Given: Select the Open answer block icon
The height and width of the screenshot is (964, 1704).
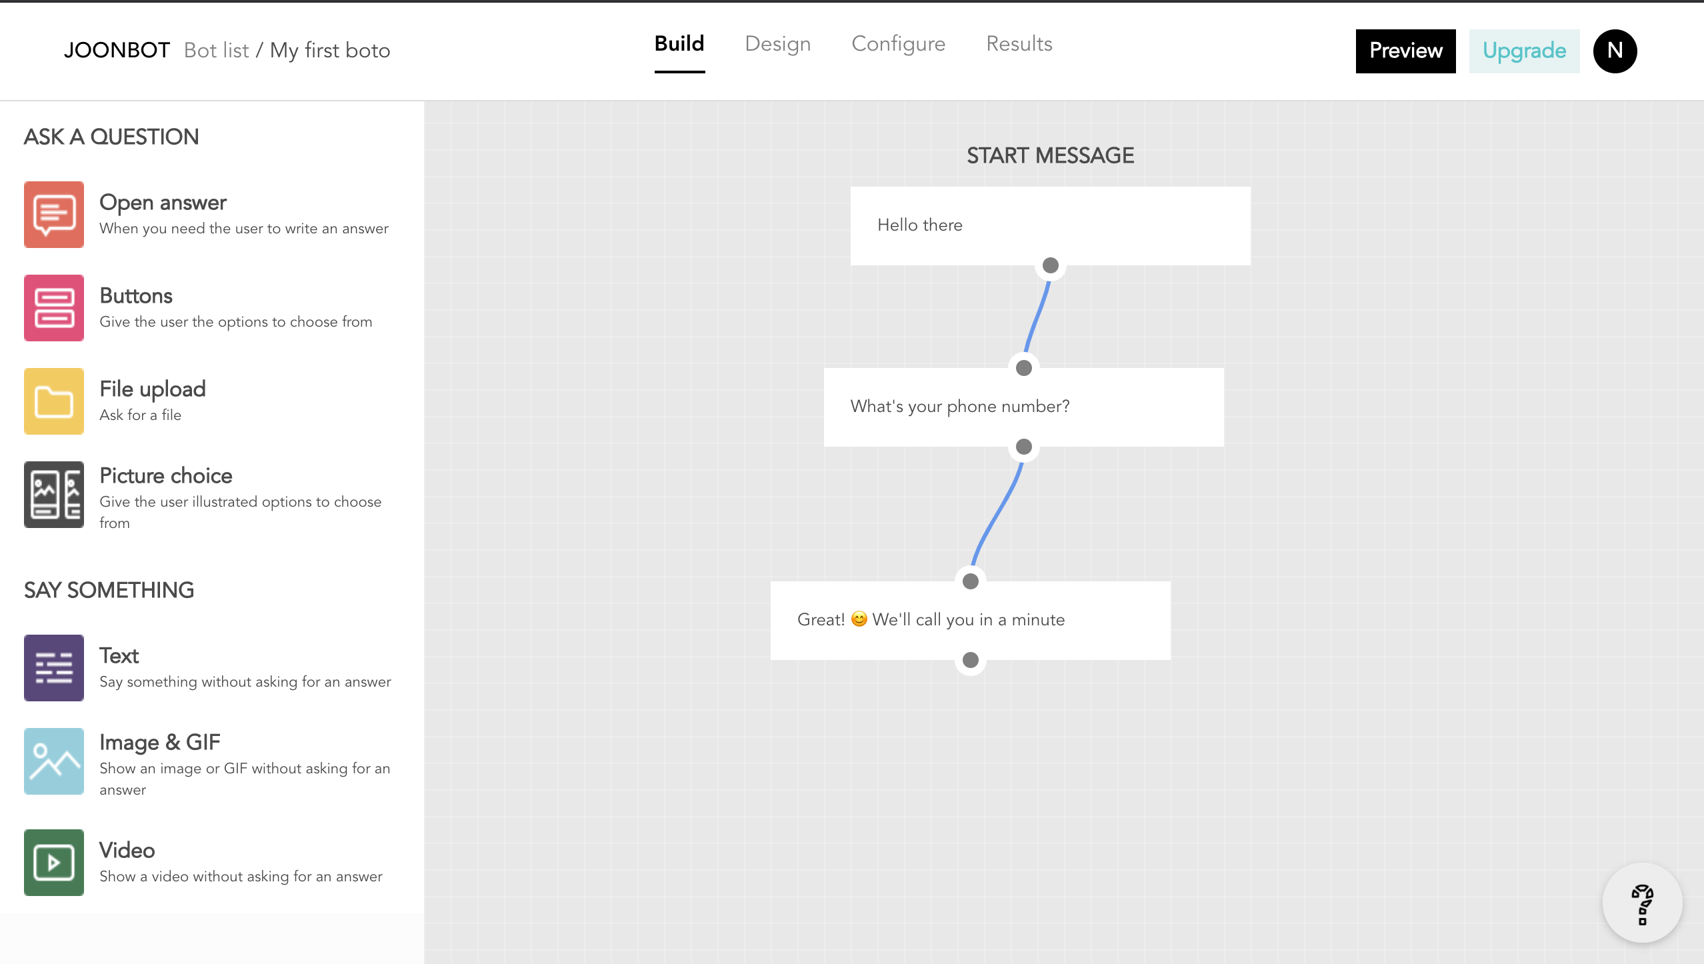Looking at the screenshot, I should [x=54, y=215].
